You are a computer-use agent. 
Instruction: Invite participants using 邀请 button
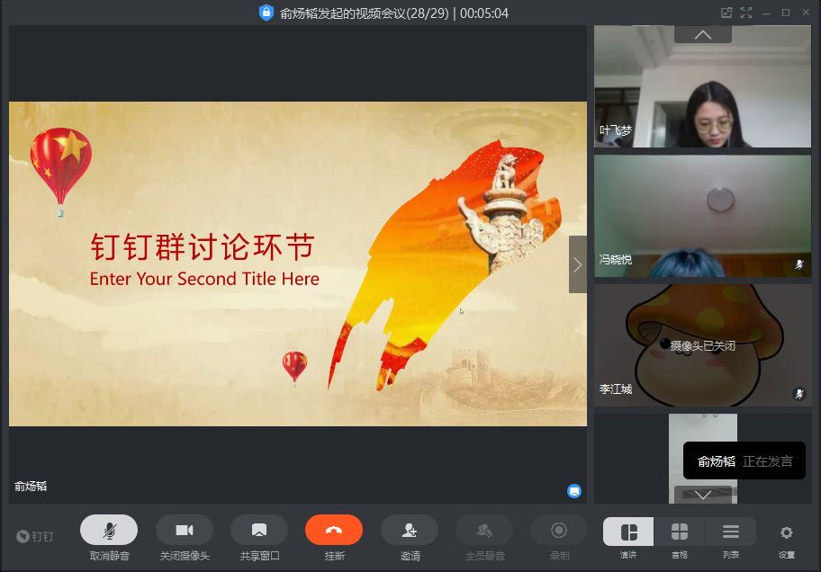point(410,530)
